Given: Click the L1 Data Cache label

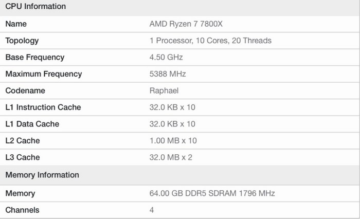Looking at the screenshot, I should (x=32, y=124).
